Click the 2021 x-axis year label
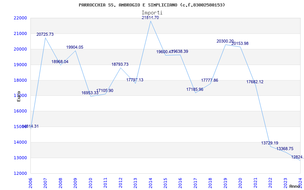 (255, 183)
